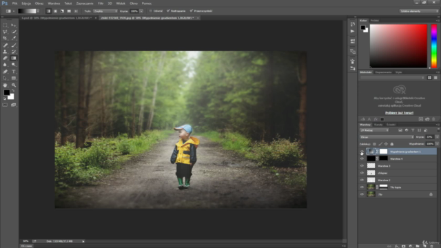Choose angle gradient style in options bar
The height and width of the screenshot is (248, 441).
(62, 11)
